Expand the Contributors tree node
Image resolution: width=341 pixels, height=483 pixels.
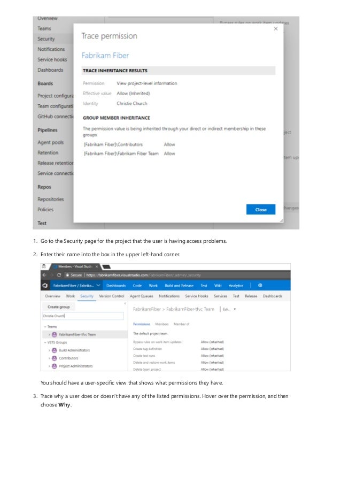[x=49, y=358]
